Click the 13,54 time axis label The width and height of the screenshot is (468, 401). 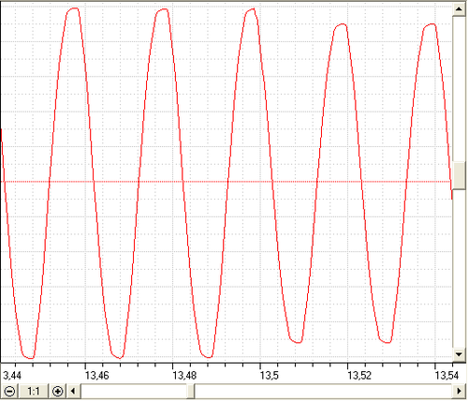tap(446, 375)
